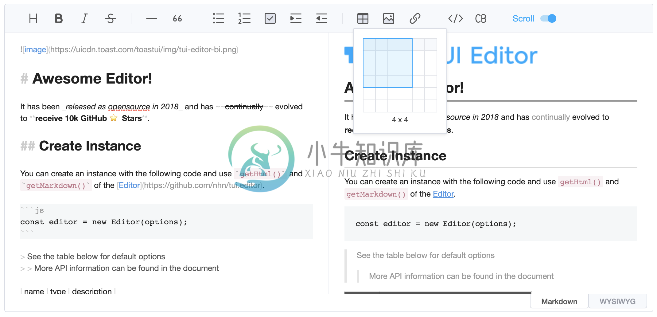Apply Italic formatting
Viewport: 657px width, 317px height.
(84, 19)
